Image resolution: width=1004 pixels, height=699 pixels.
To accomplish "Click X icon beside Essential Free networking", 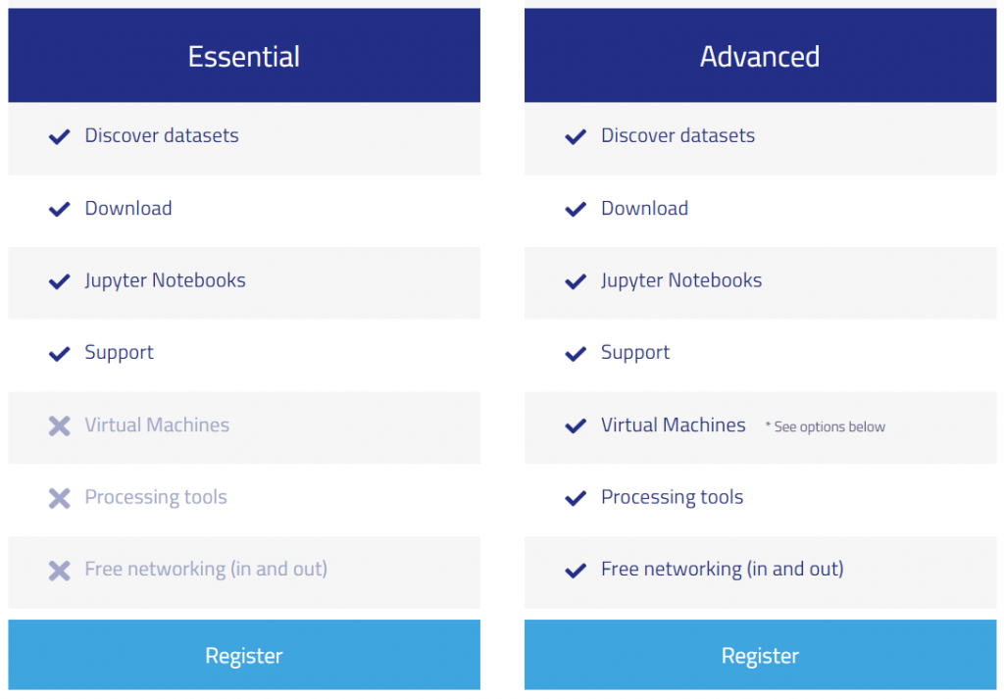I will (60, 570).
